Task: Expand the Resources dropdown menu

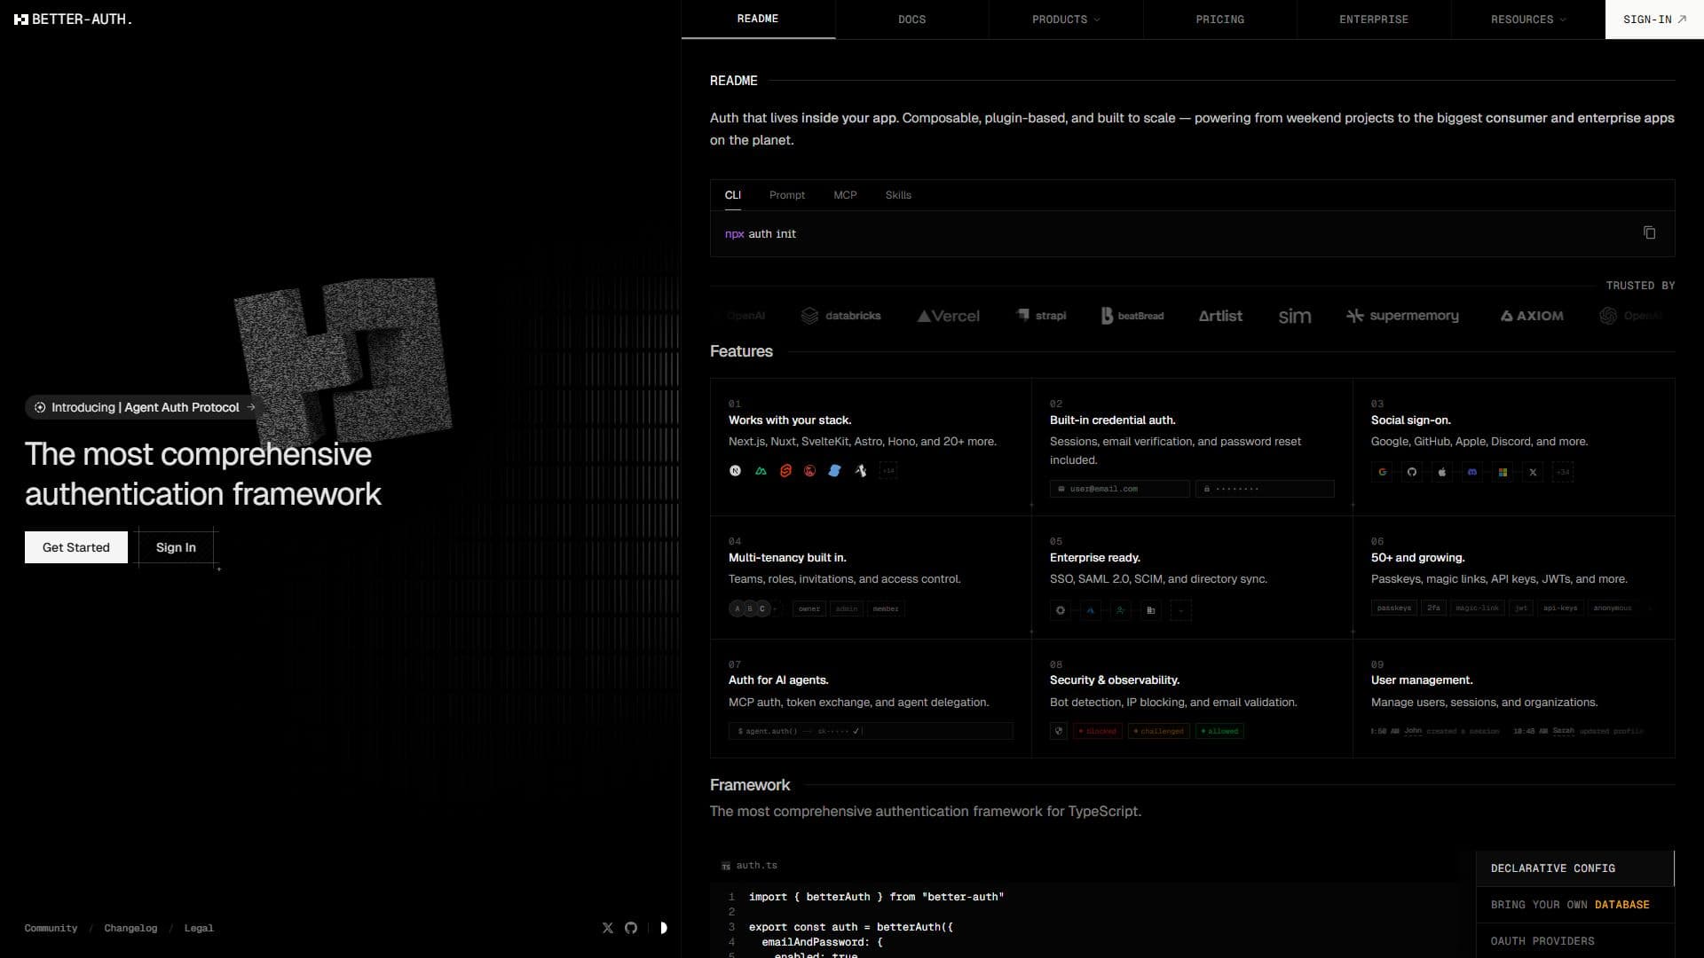Action: pyautogui.click(x=1528, y=20)
